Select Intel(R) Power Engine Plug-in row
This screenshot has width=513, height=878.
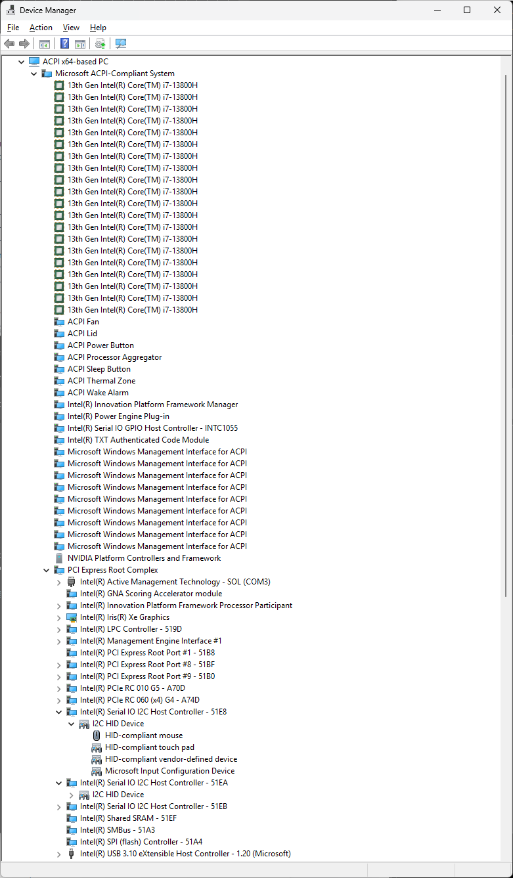118,416
